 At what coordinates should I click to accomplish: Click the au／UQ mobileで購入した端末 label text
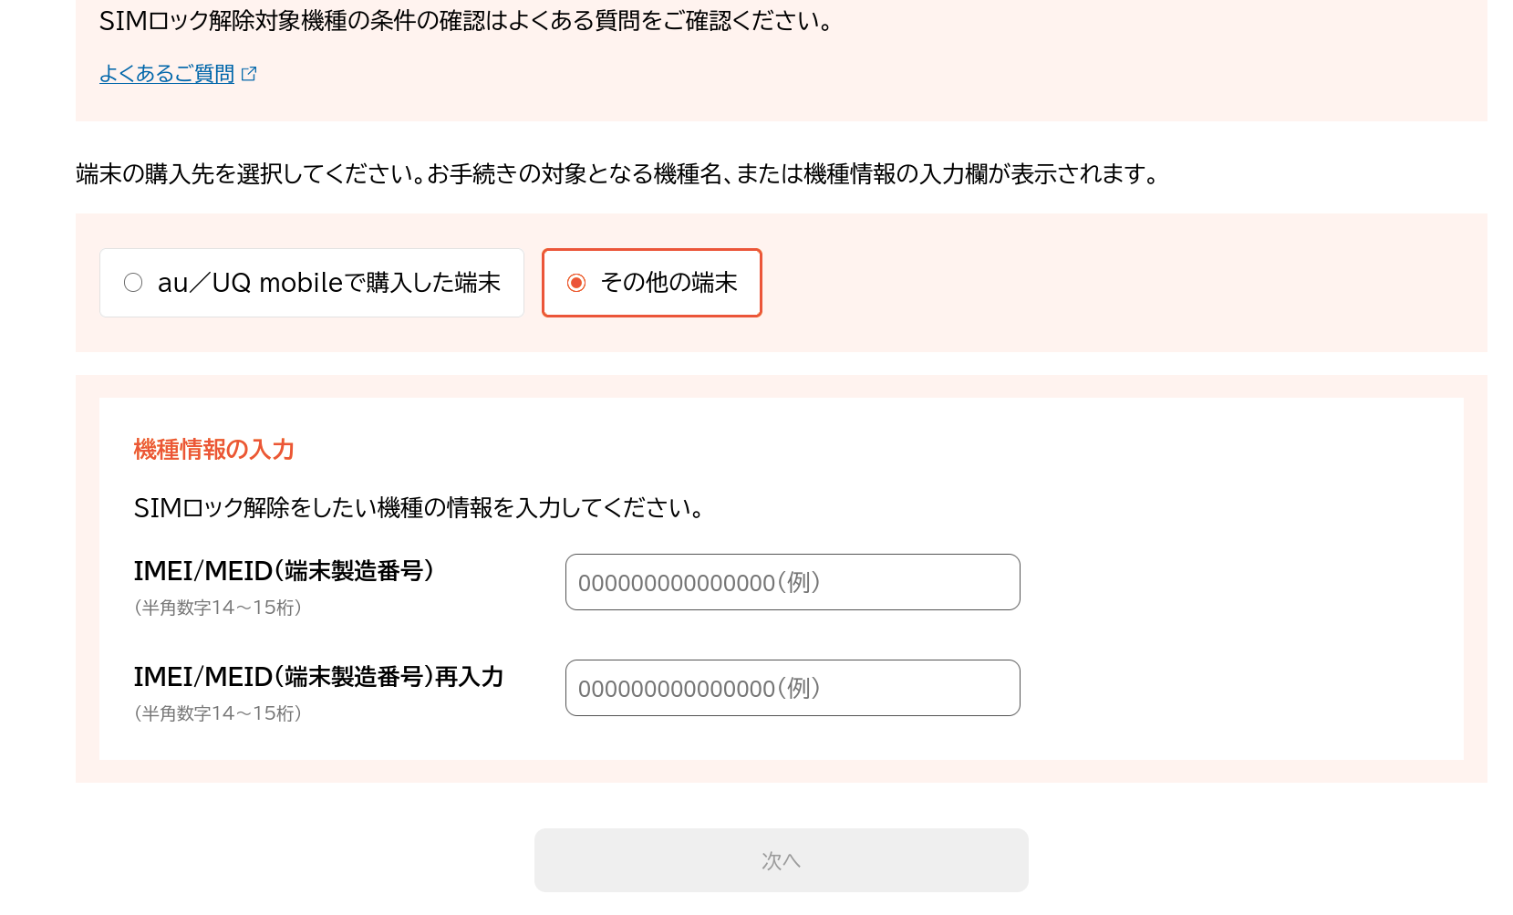click(328, 283)
